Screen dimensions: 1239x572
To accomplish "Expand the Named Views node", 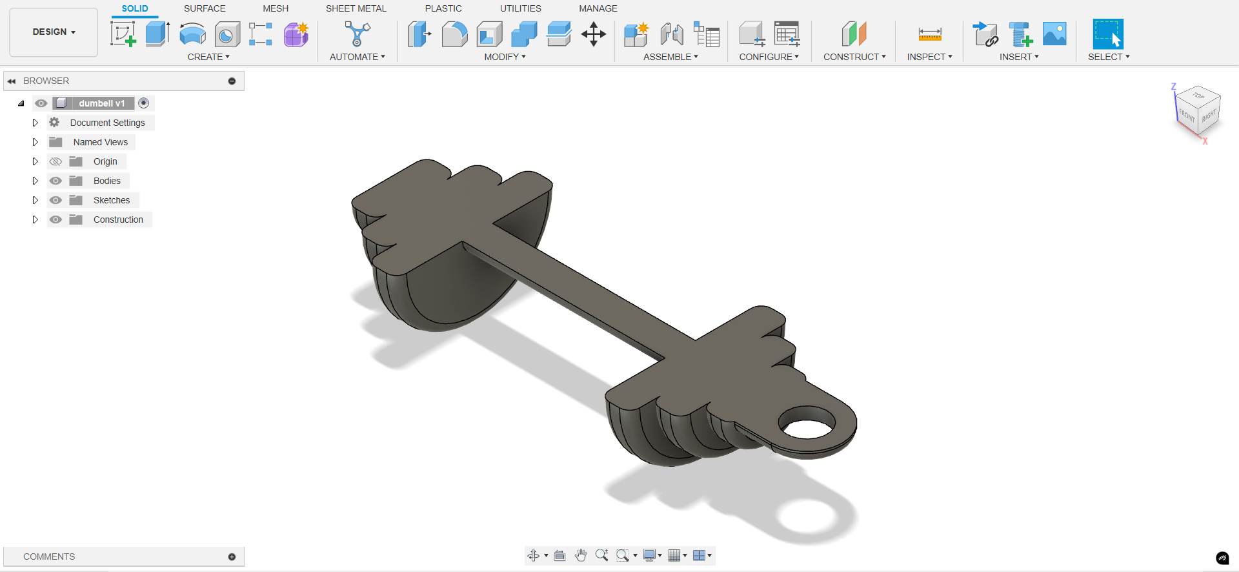I will [x=35, y=142].
